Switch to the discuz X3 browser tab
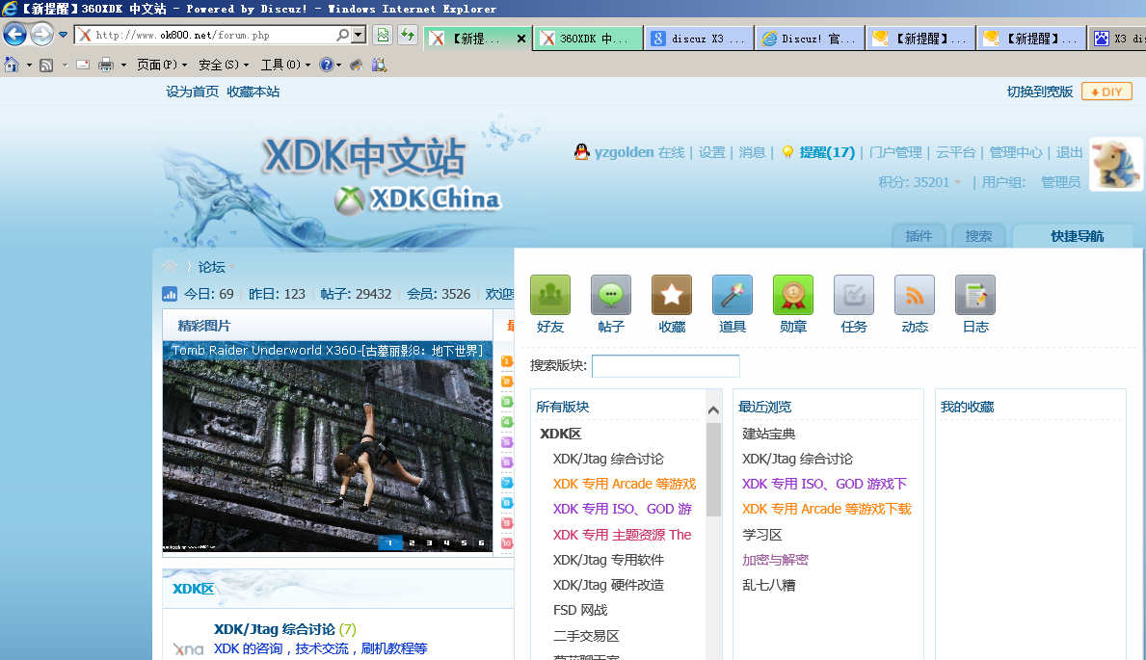 click(x=700, y=38)
